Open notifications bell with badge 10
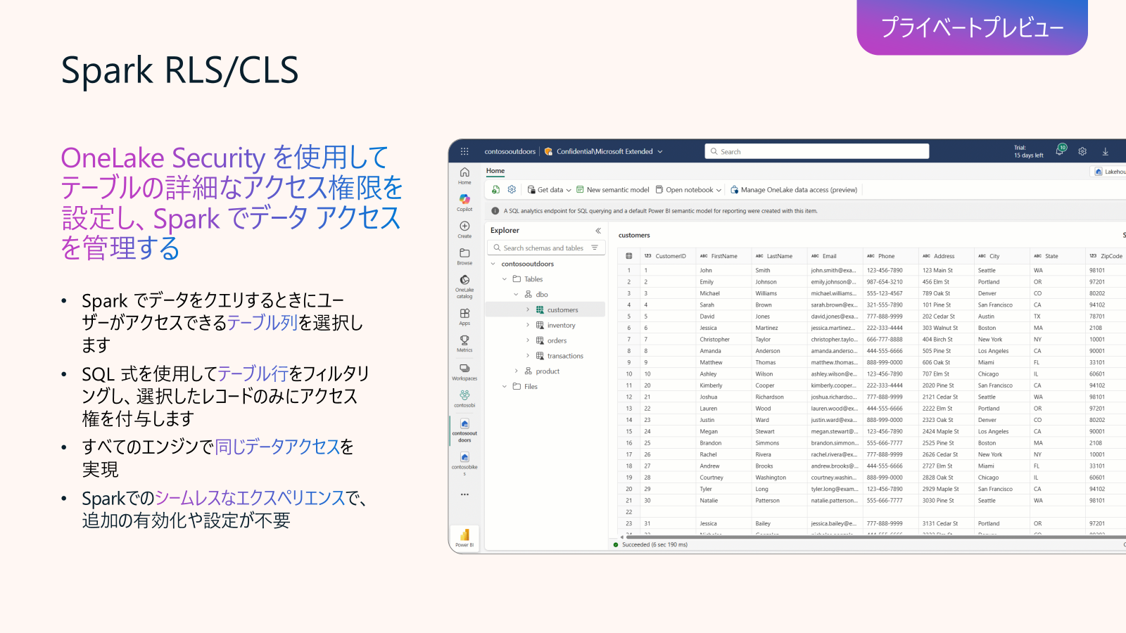Image resolution: width=1126 pixels, height=633 pixels. pos(1061,151)
